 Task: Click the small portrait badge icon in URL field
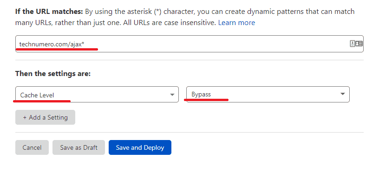pyautogui.click(x=352, y=44)
